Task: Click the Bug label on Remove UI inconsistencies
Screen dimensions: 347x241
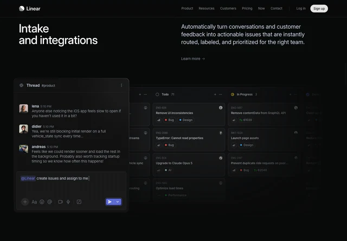Action: 169,120
